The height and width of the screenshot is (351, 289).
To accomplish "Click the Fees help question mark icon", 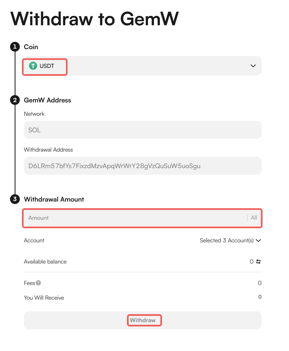I will (x=39, y=283).
